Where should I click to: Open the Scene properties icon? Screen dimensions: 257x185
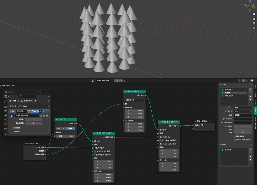pyautogui.click(x=5, y=119)
